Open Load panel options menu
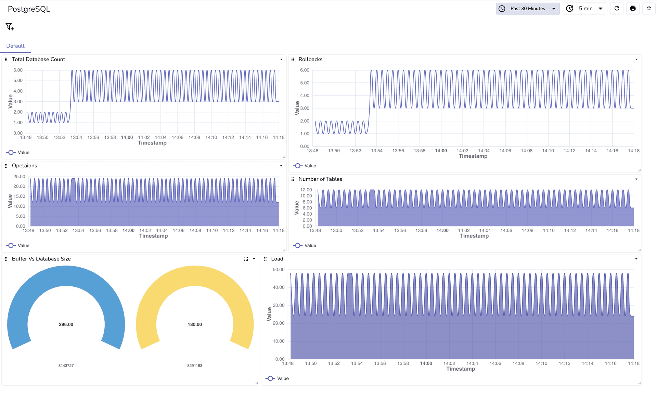 (636, 259)
